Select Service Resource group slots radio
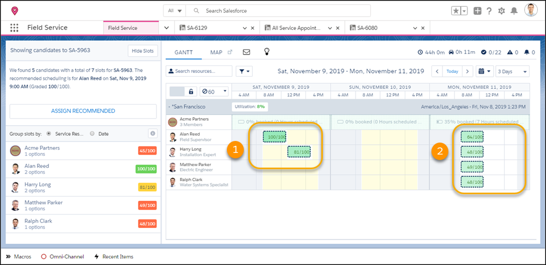Screen dimensions: 546x265 pos(49,133)
